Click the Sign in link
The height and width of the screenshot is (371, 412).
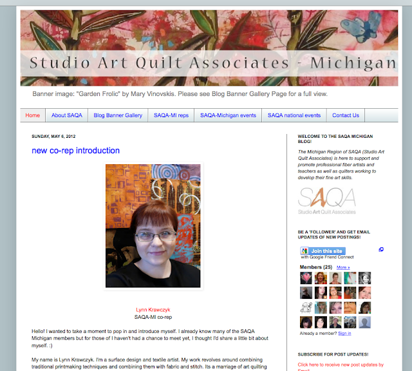(344, 334)
